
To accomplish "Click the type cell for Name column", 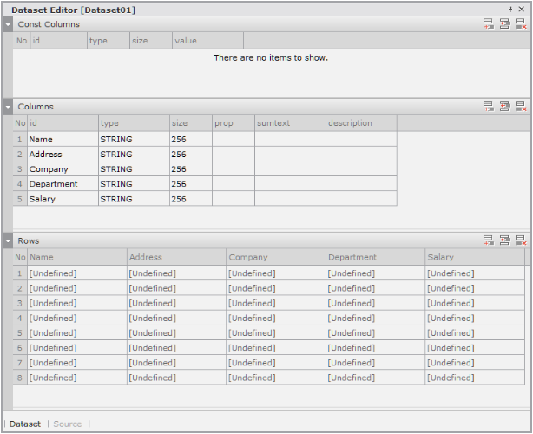I will tap(133, 139).
